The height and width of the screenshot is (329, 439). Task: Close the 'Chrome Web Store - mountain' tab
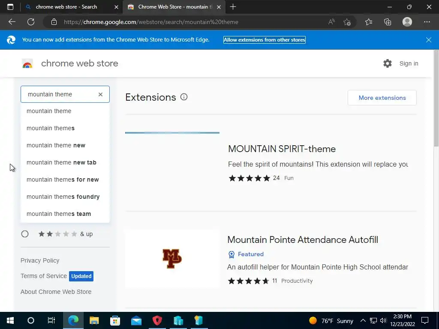click(219, 7)
